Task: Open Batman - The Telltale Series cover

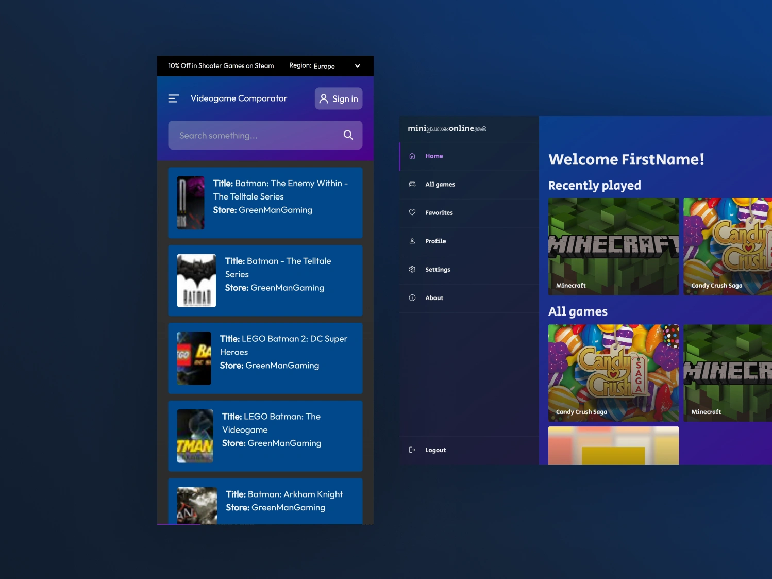Action: (x=196, y=280)
